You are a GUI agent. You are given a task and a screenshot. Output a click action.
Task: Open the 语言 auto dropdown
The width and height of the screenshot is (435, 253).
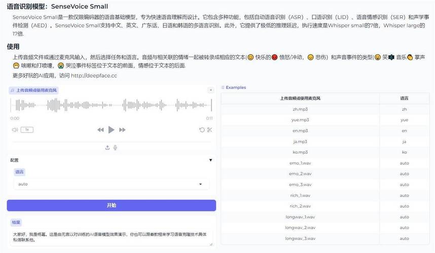point(111,184)
